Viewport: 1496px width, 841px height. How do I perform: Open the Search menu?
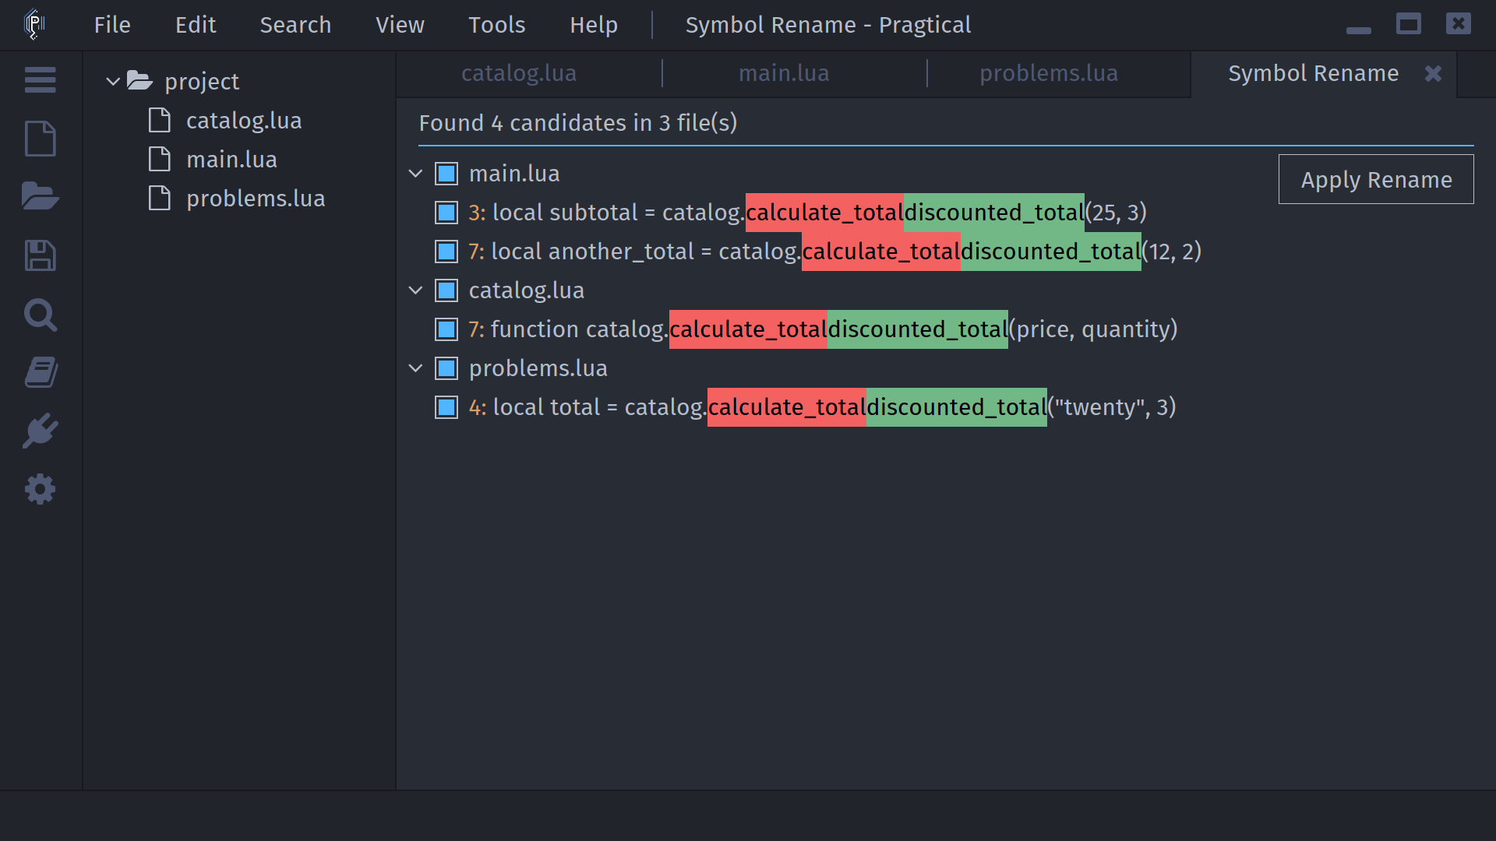(x=295, y=25)
